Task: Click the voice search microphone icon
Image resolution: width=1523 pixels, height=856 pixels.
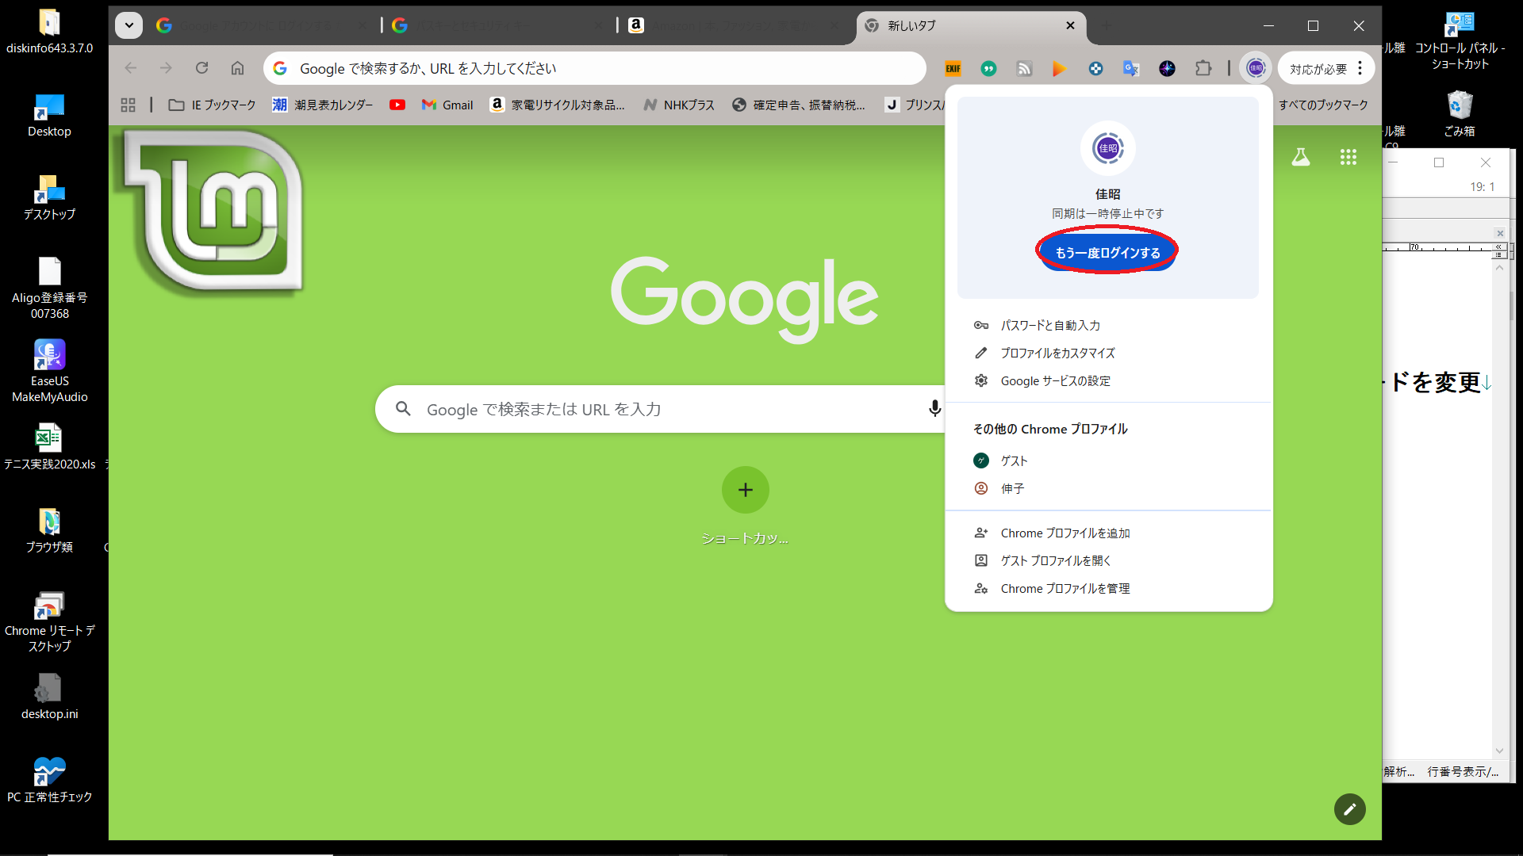Action: [934, 409]
